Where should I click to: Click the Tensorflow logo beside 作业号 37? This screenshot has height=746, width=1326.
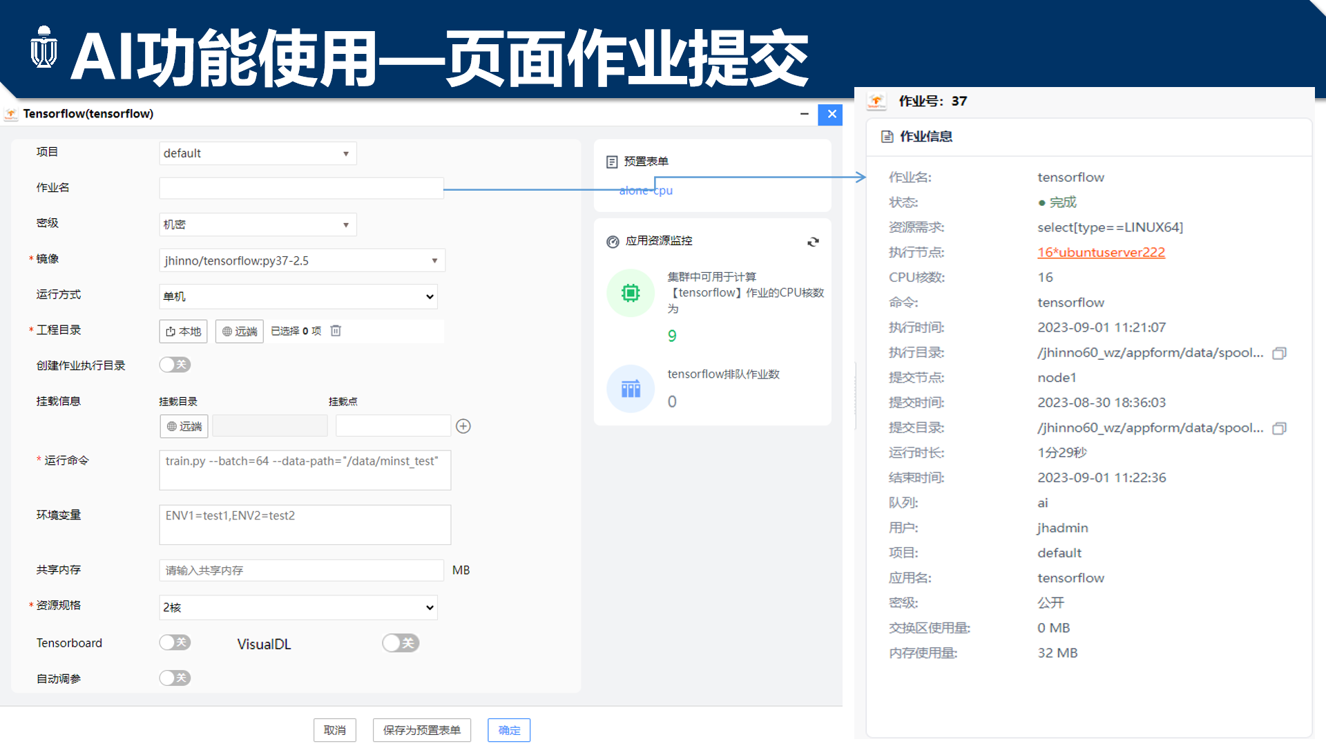point(876,102)
